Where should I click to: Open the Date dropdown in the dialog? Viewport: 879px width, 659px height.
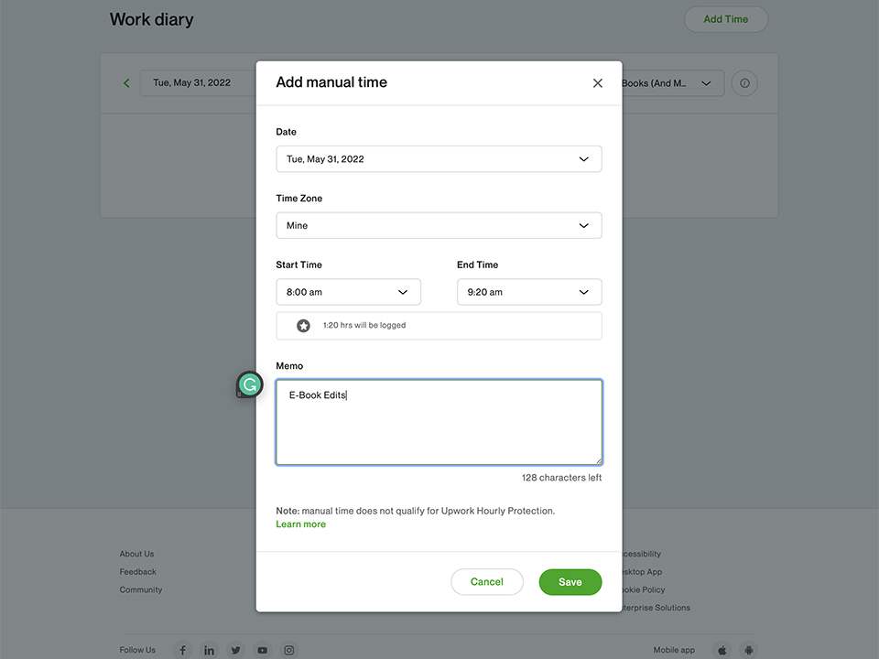[439, 159]
